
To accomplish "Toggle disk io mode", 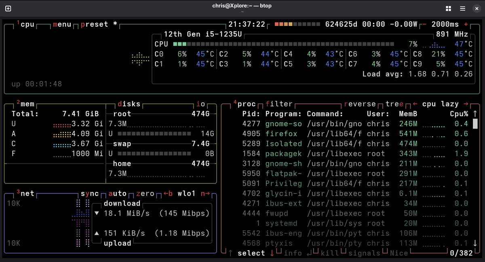I will 201,104.
